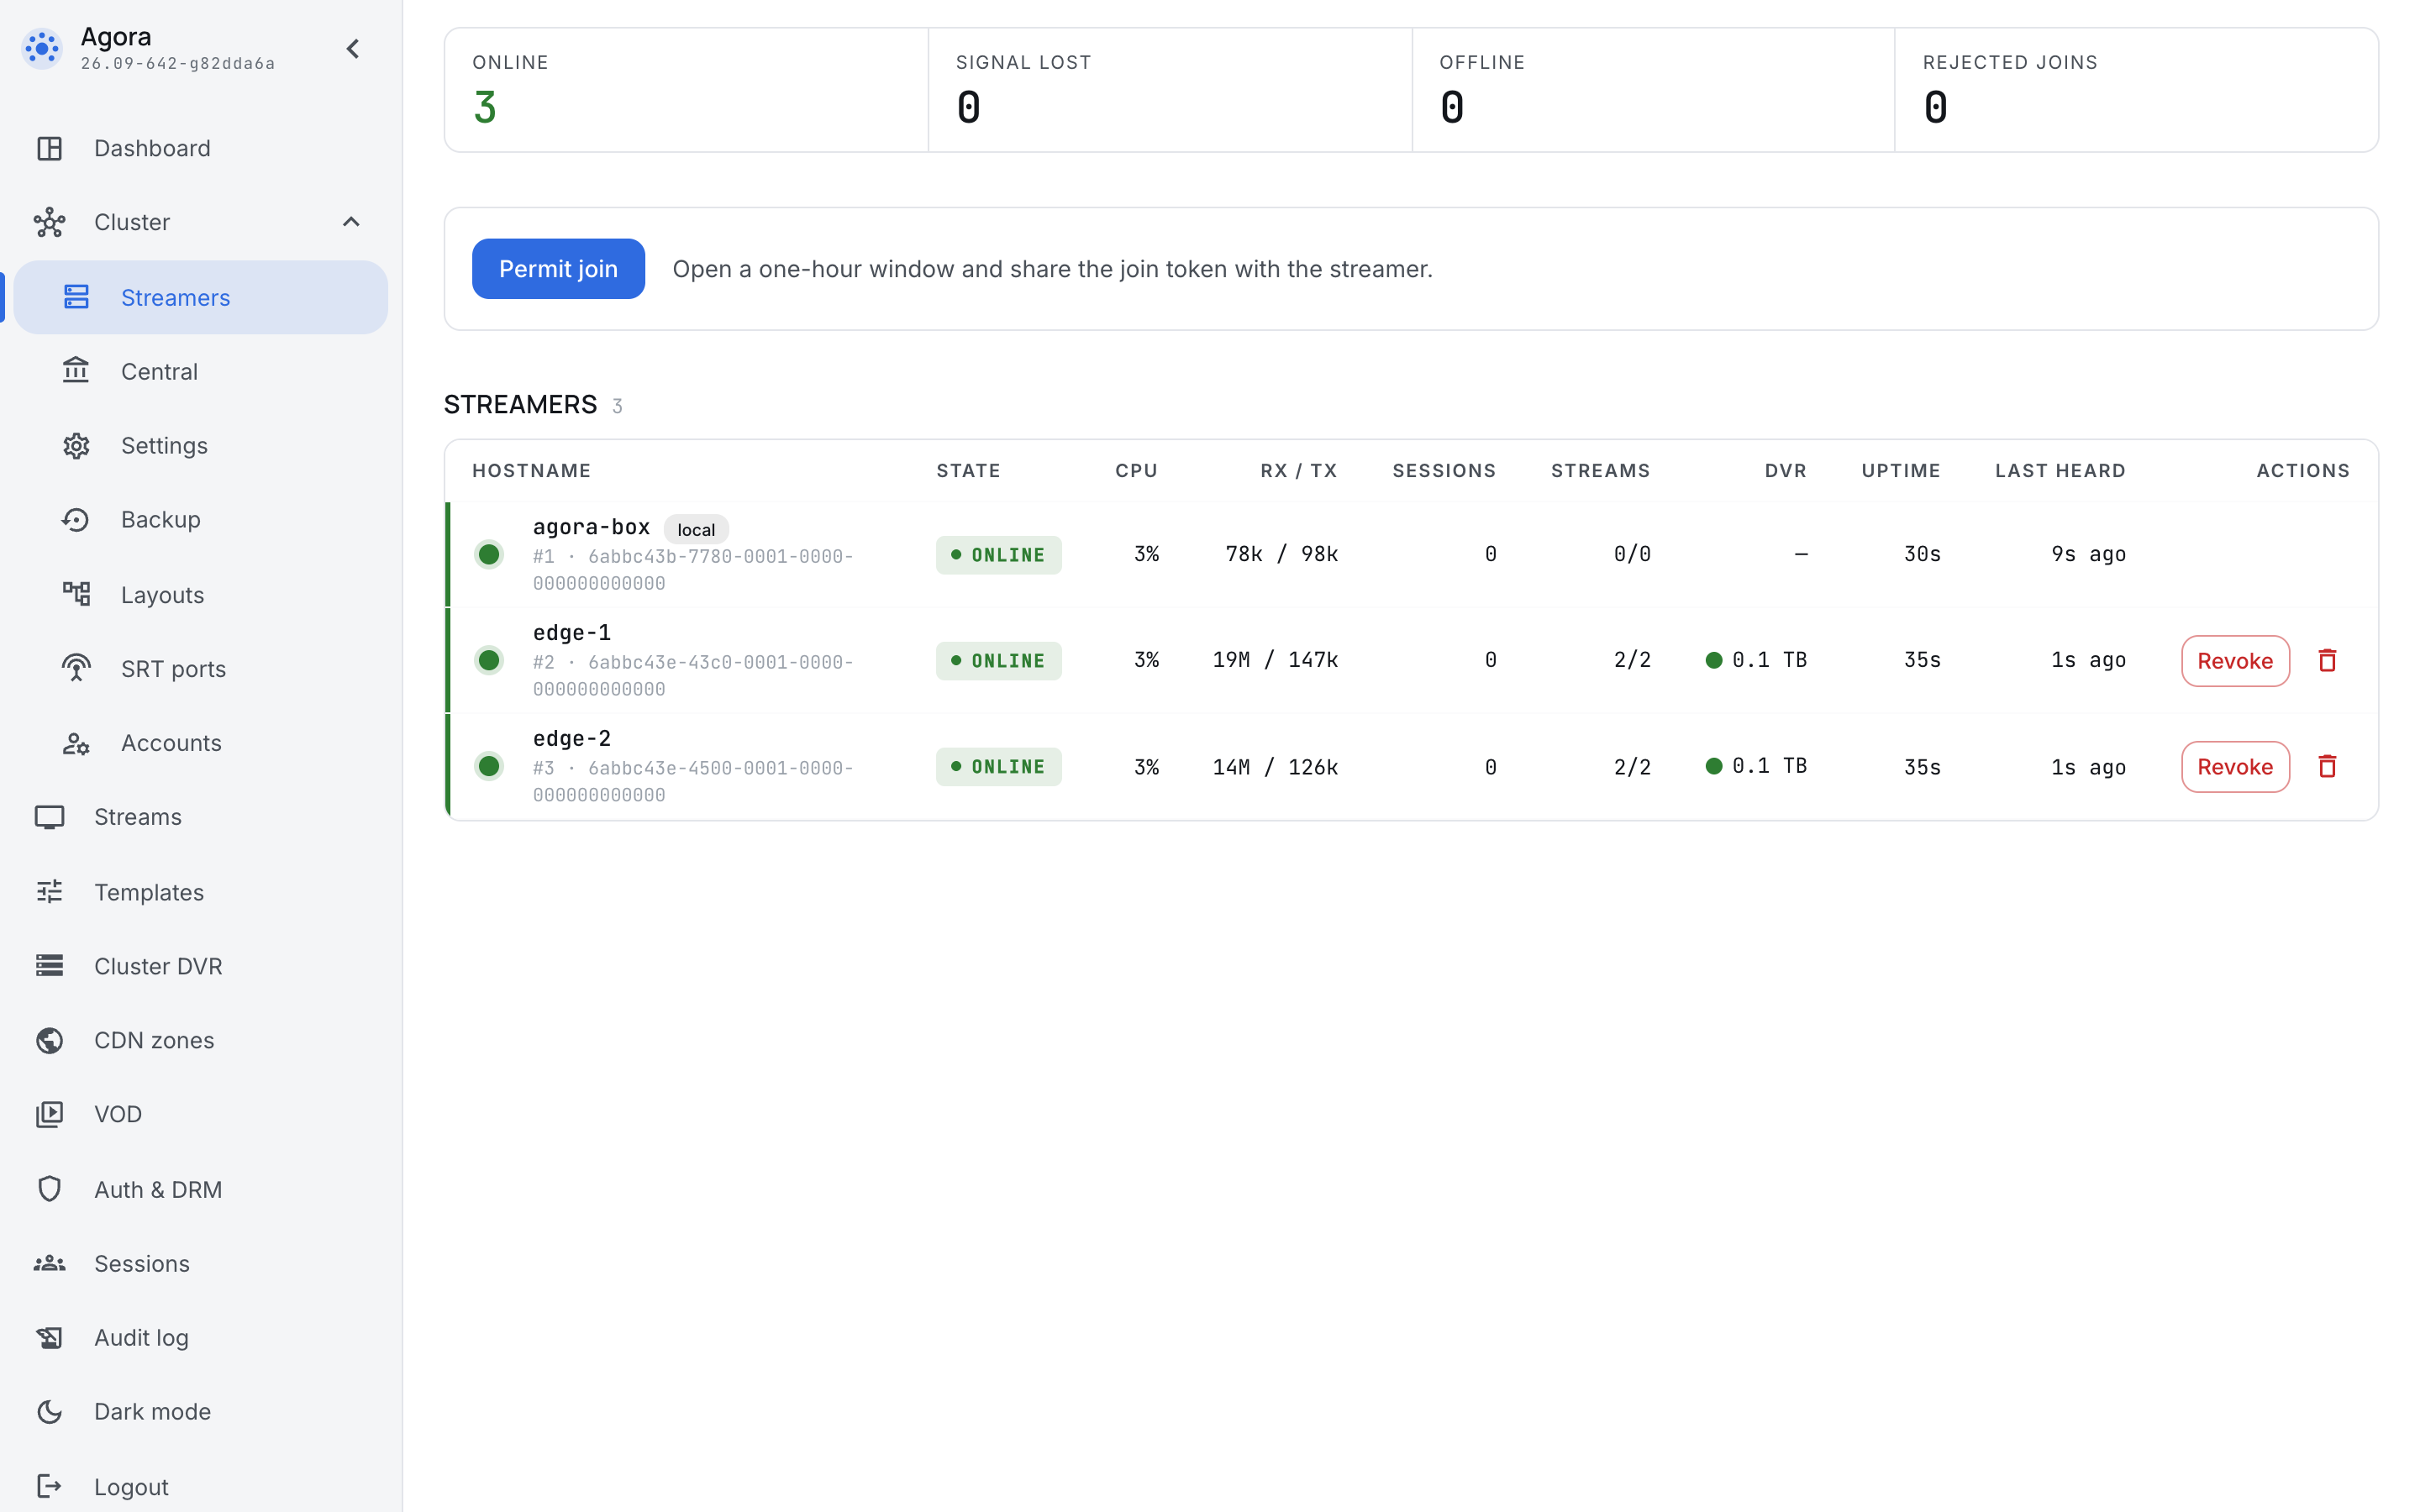Click the Dashboard grid icon
Screen dimensions: 2420x1512
49,148
